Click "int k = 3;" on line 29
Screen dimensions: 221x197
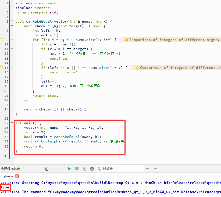click(34, 132)
